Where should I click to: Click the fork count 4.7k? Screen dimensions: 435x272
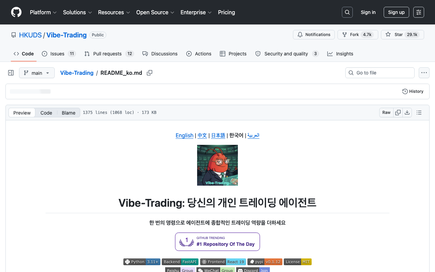tap(367, 35)
